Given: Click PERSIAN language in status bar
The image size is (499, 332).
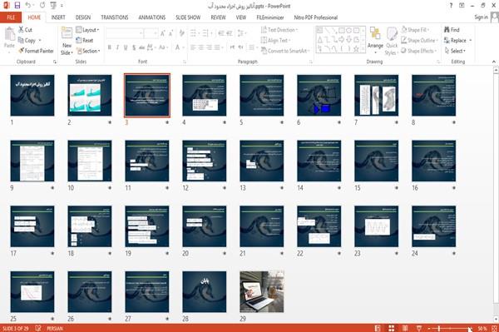Looking at the screenshot, I should 55,328.
